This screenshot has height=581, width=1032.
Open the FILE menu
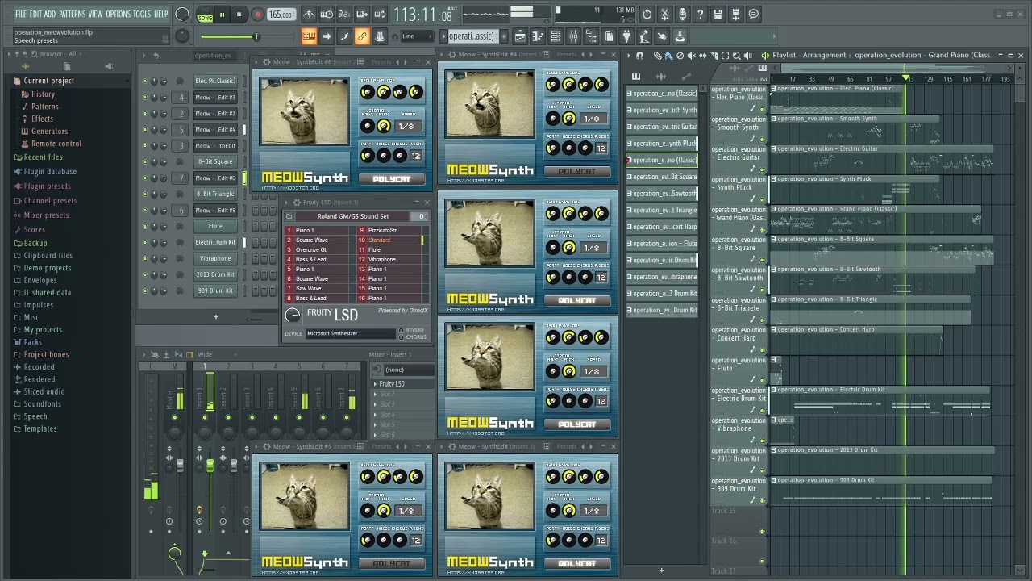[x=20, y=14]
